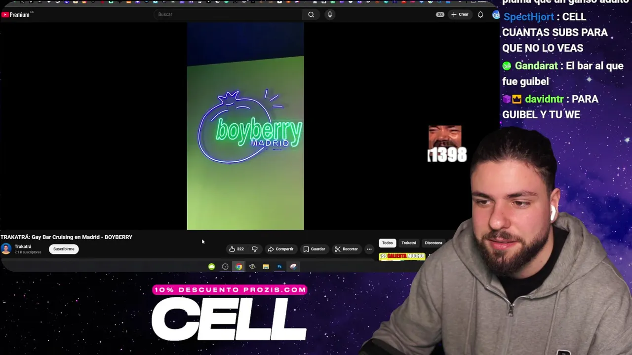Screen dimensions: 632x355
Task: Save video with the Guardar button
Action: click(x=314, y=249)
